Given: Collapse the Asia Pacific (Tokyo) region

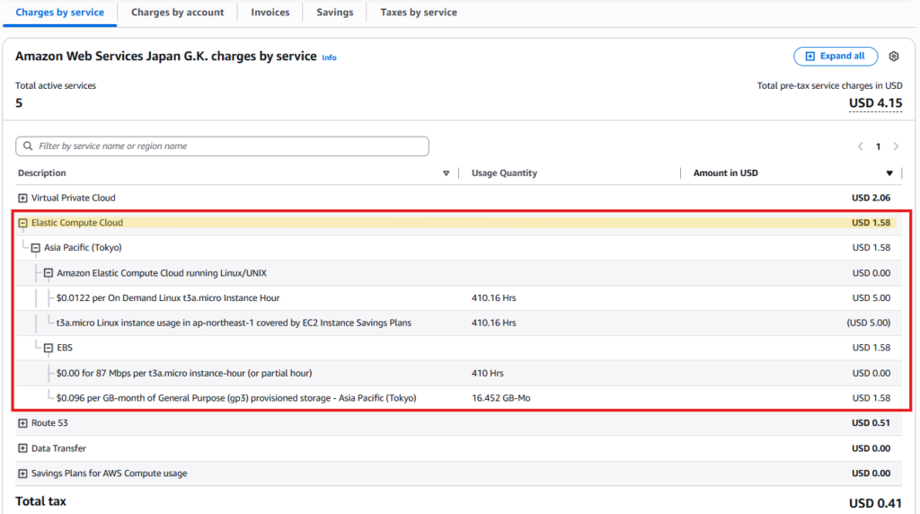Looking at the screenshot, I should click(35, 248).
